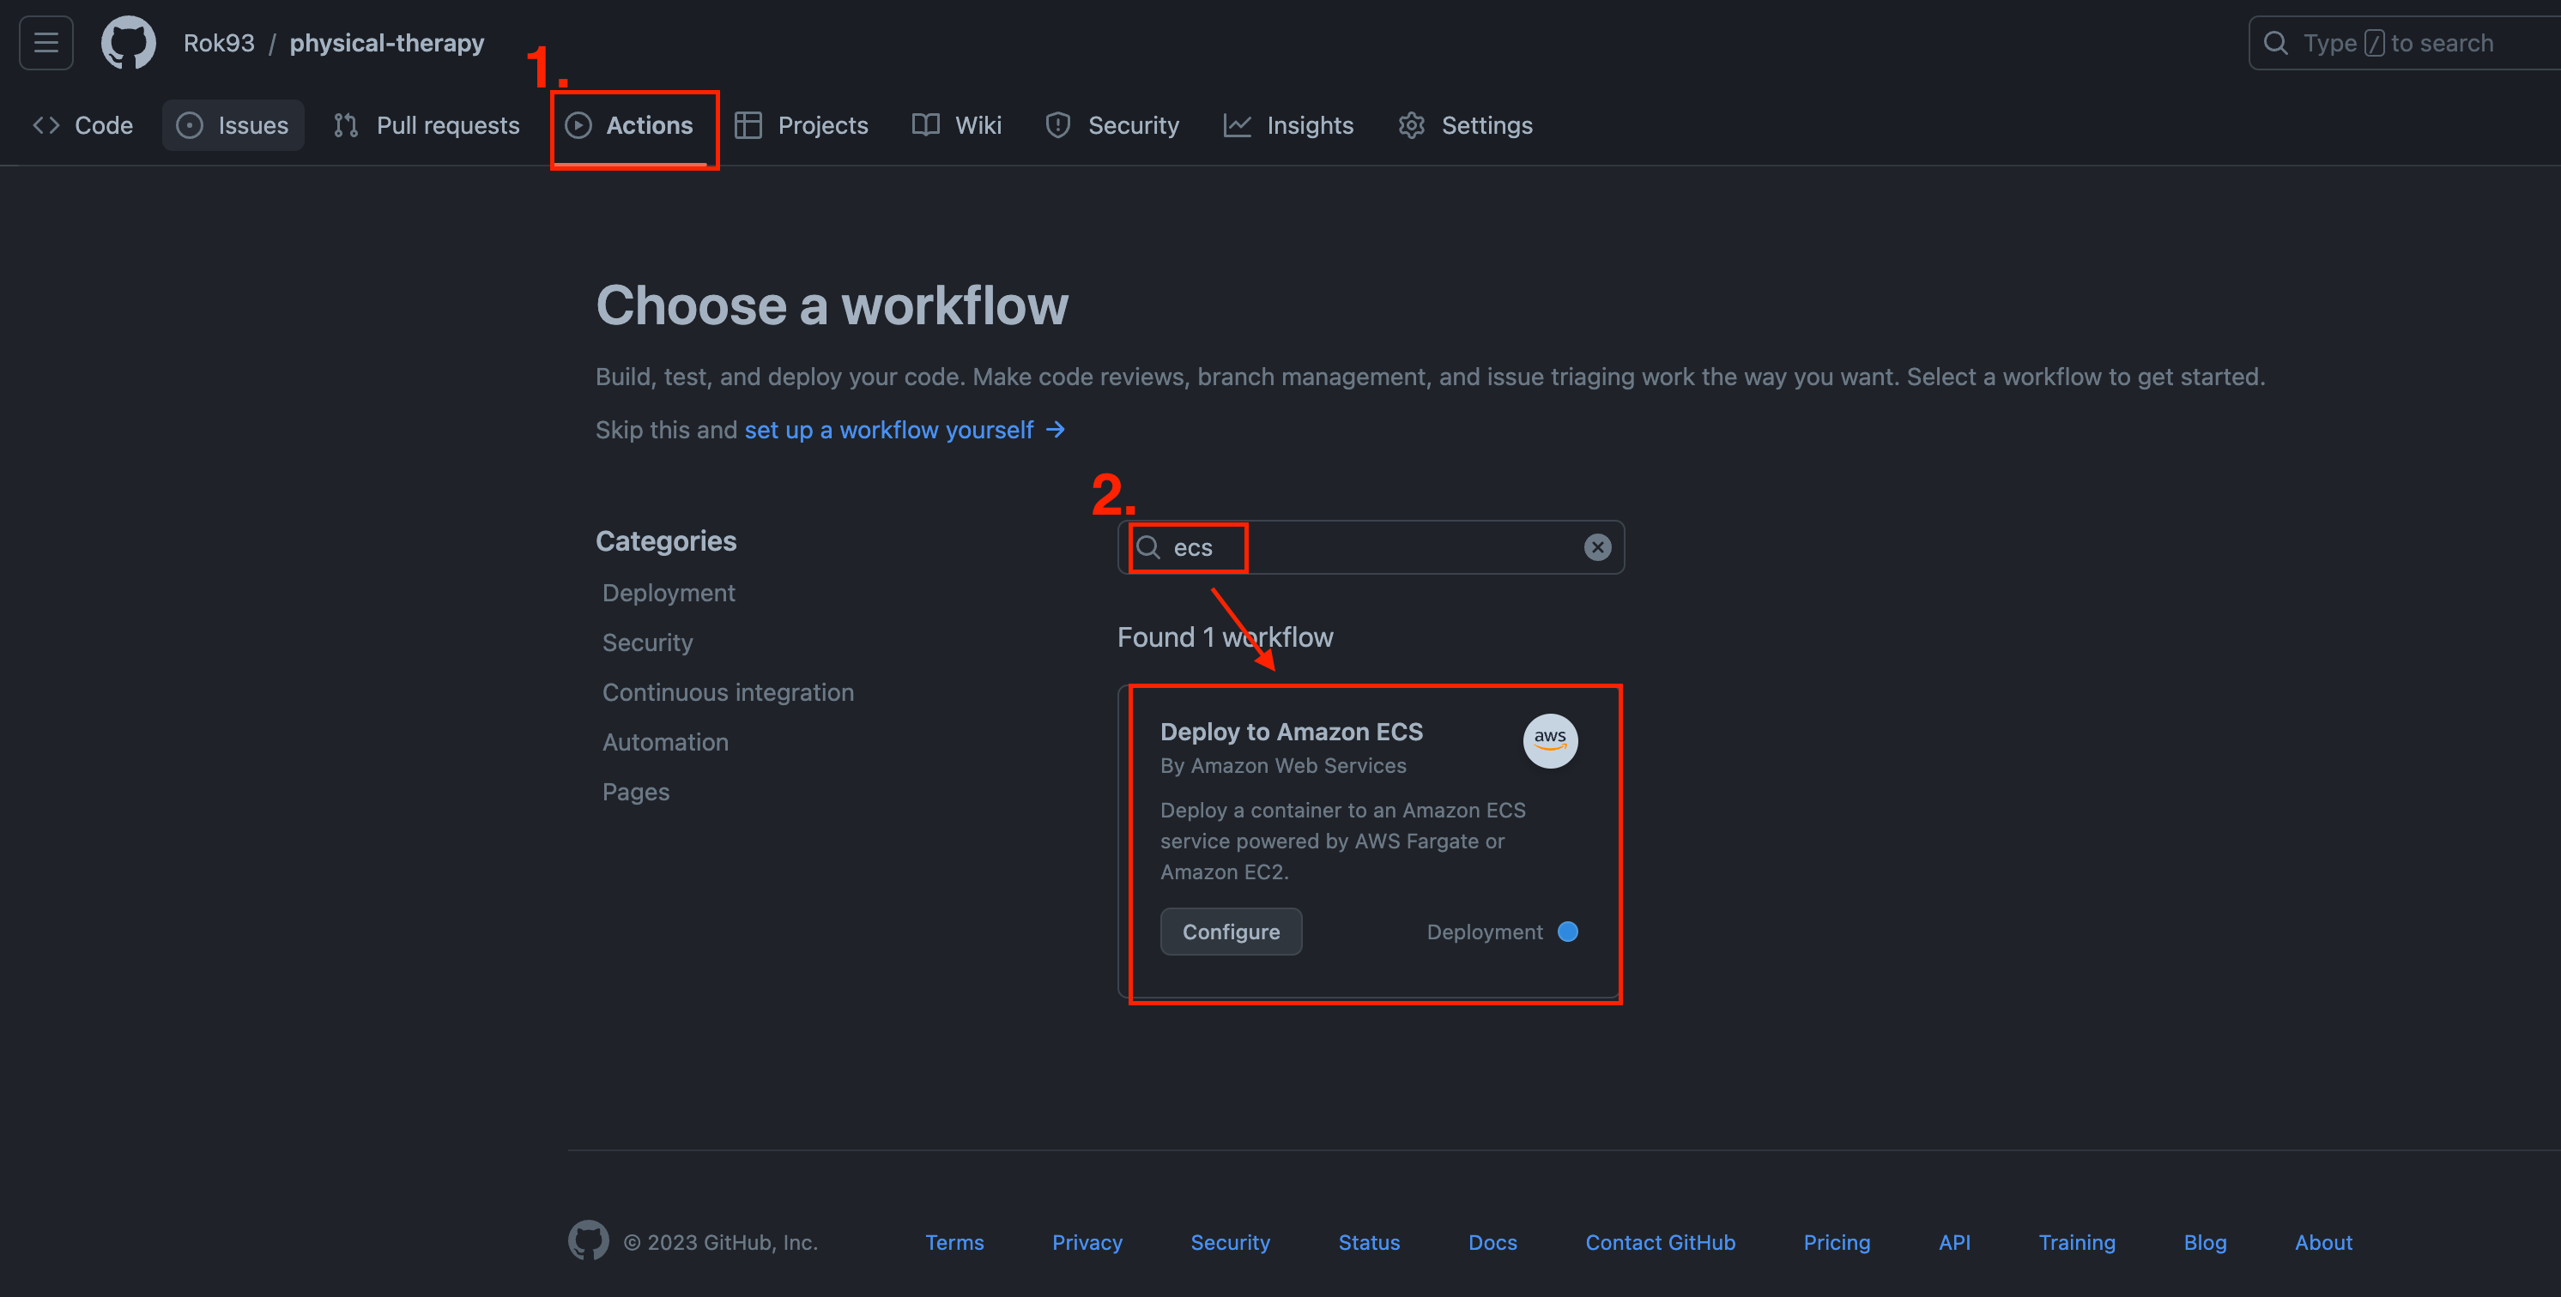This screenshot has height=1297, width=2561.
Task: Open the Projects tab
Action: pyautogui.click(x=802, y=125)
